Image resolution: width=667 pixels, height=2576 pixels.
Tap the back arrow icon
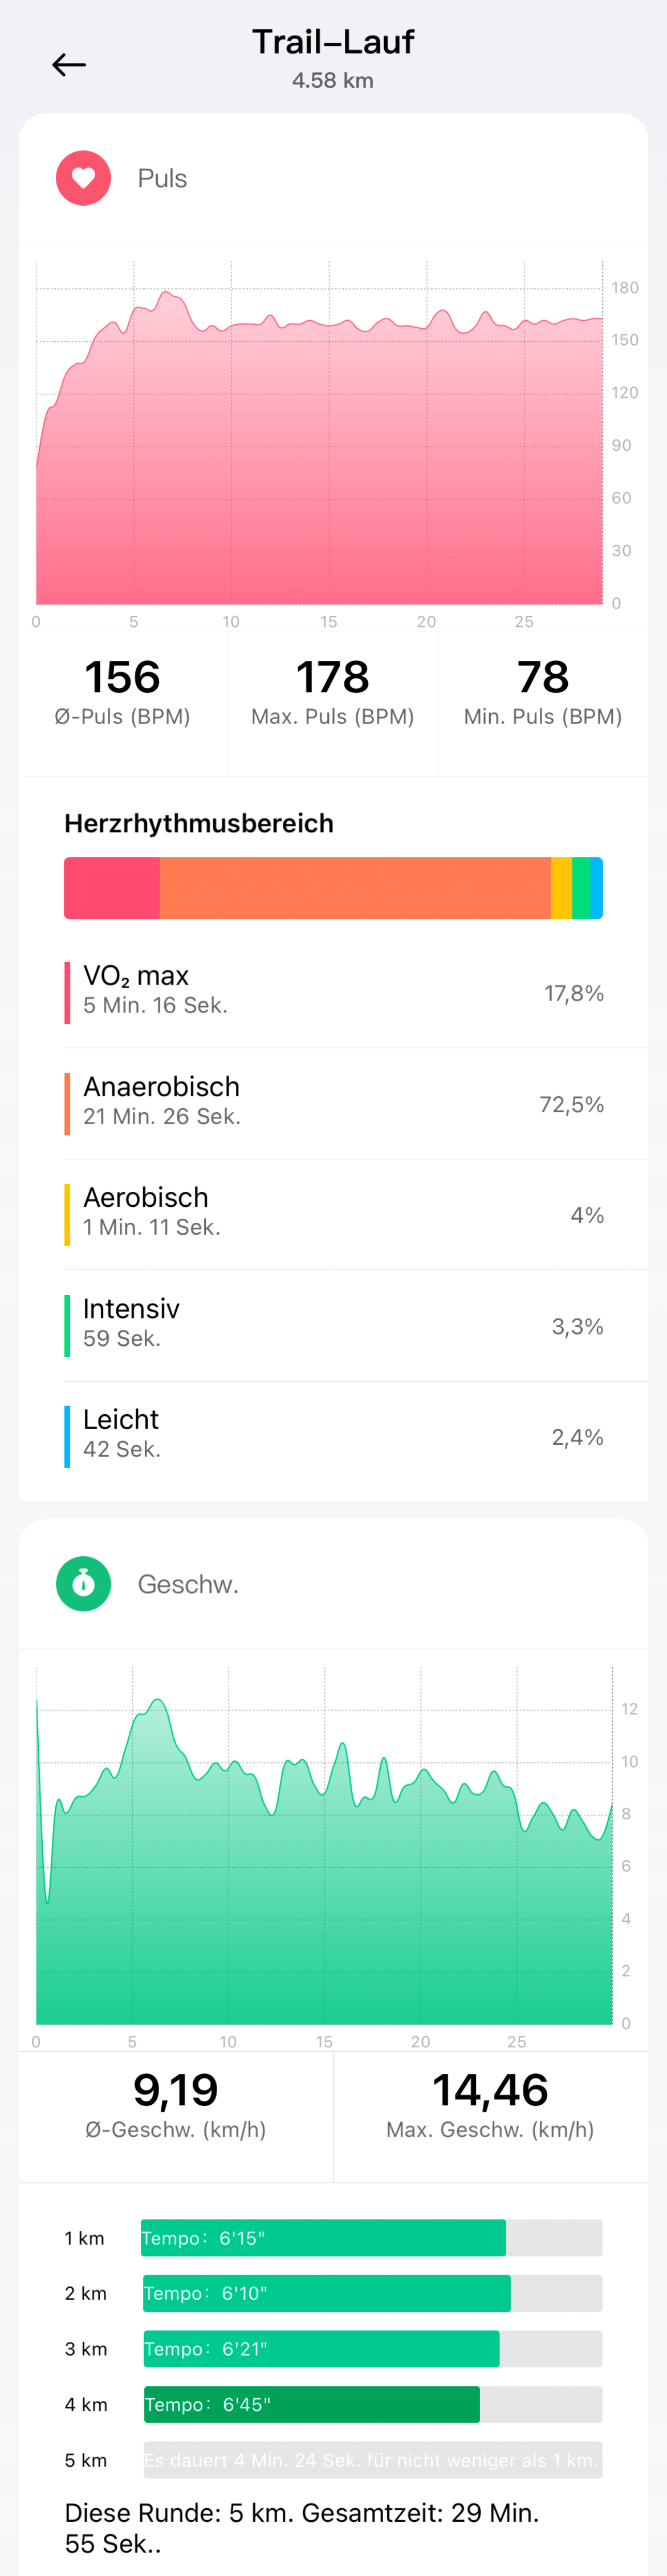pos(69,65)
